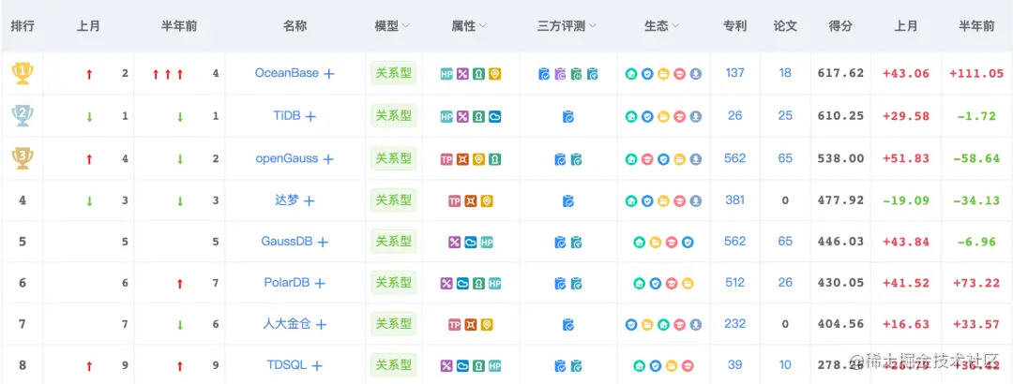Click the blue shield icon in TiDB row
Viewport: 1013px width, 384px height.
point(647,117)
